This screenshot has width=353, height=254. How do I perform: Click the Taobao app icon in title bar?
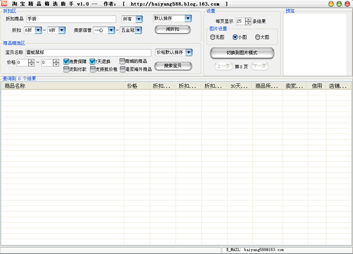tap(4, 4)
